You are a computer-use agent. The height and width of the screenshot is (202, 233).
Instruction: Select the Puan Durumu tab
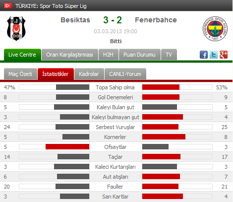[140, 55]
